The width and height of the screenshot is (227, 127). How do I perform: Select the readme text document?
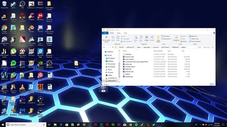coord(156,74)
